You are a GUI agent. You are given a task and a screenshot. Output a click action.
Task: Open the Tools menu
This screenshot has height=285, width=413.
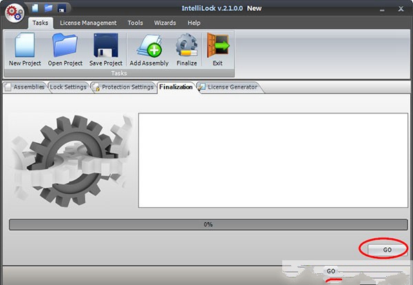[x=135, y=23]
